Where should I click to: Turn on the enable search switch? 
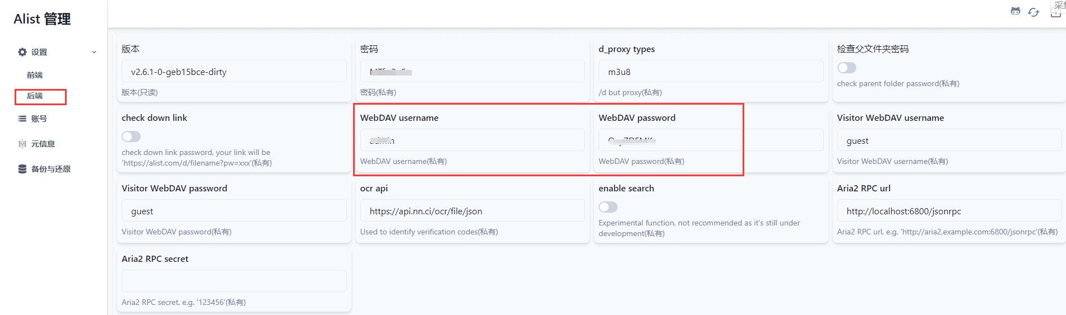click(608, 207)
